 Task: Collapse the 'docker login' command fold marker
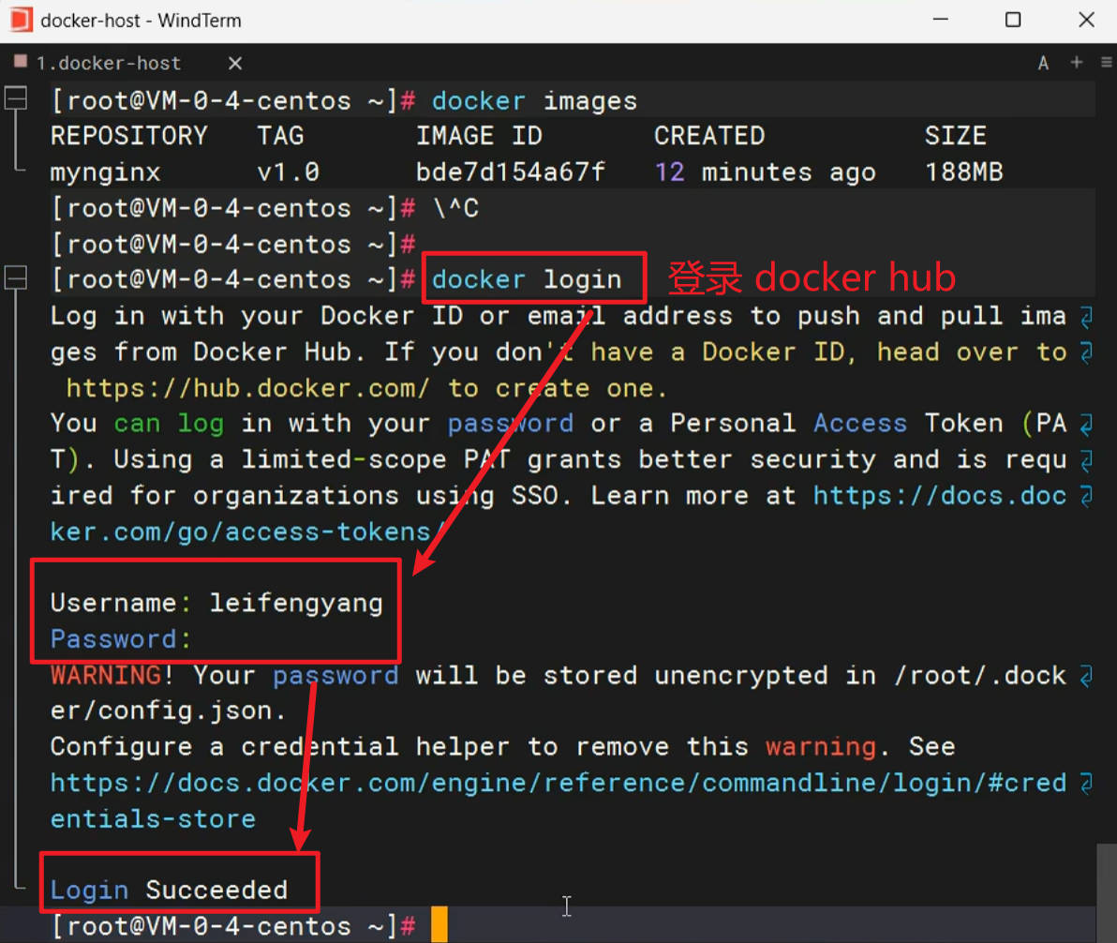coord(16,277)
